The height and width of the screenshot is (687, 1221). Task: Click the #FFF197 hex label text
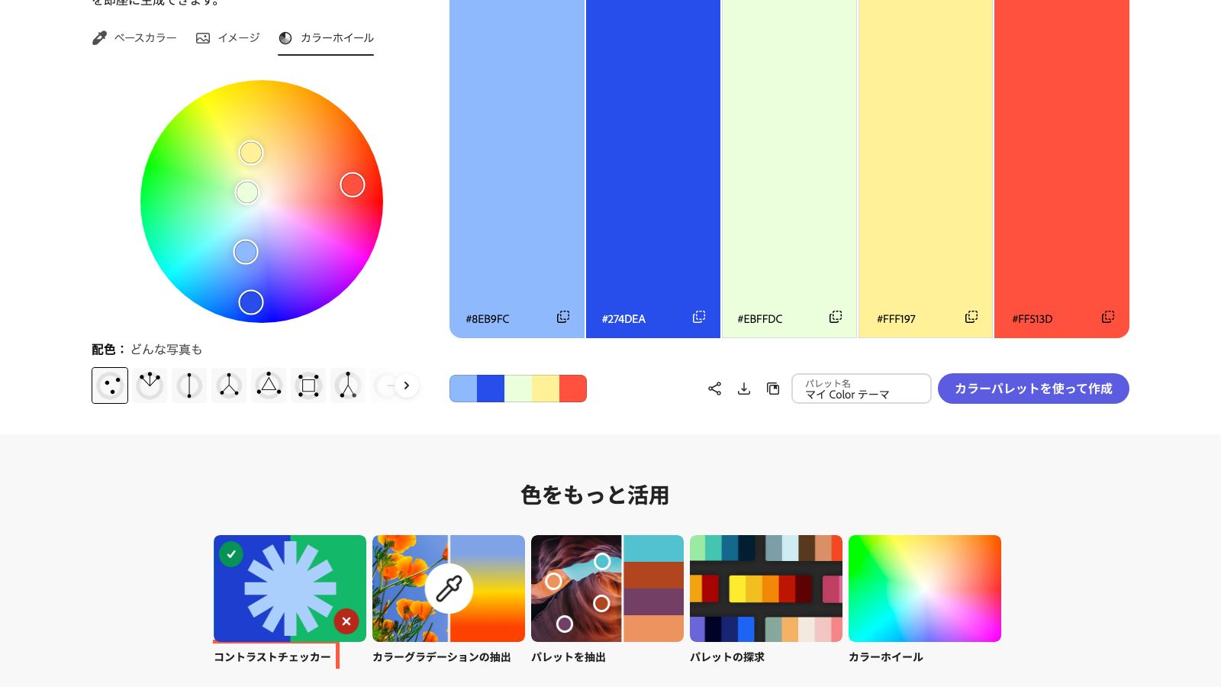coord(896,319)
